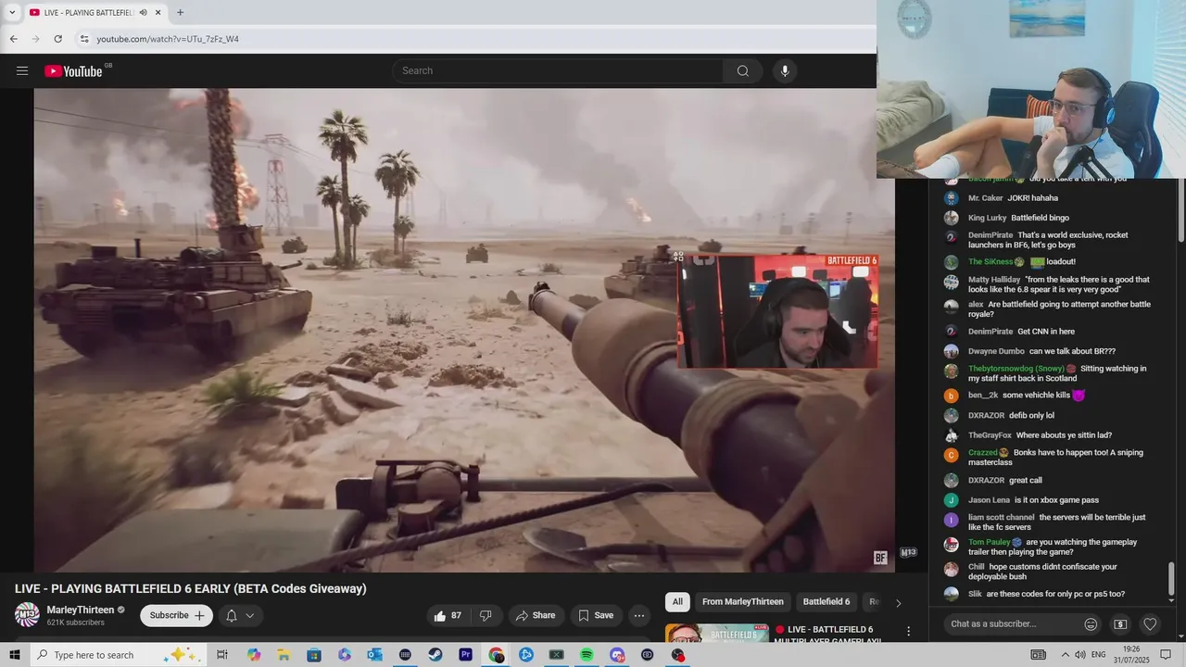The height and width of the screenshot is (667, 1186).
Task: Select Battlefield 6 filter chip
Action: 826,602
